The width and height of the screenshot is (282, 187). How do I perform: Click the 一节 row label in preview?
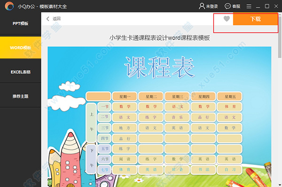coord(105,107)
